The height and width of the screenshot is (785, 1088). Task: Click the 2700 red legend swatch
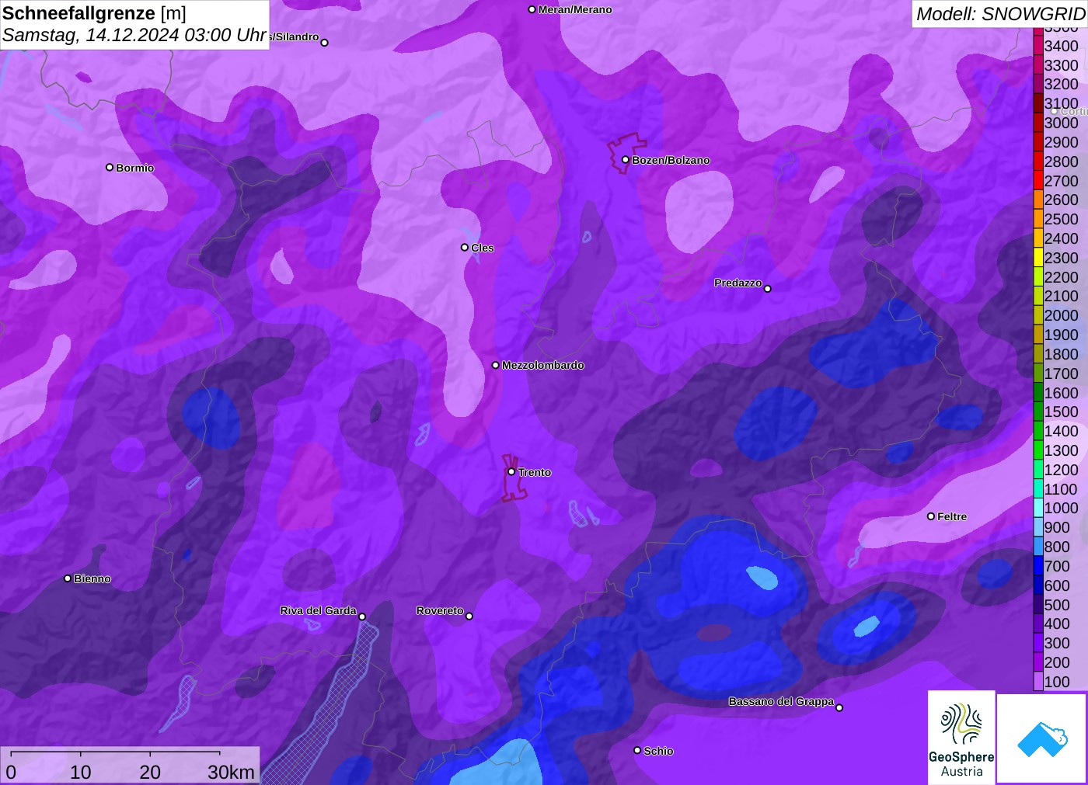(1038, 181)
